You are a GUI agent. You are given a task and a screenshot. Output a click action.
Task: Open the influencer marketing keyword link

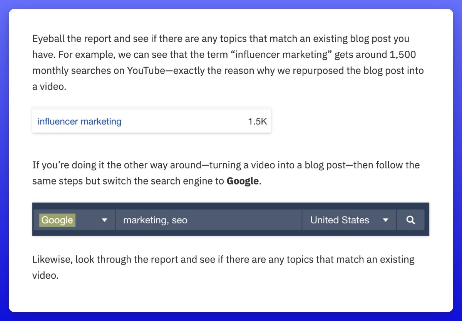(x=79, y=121)
